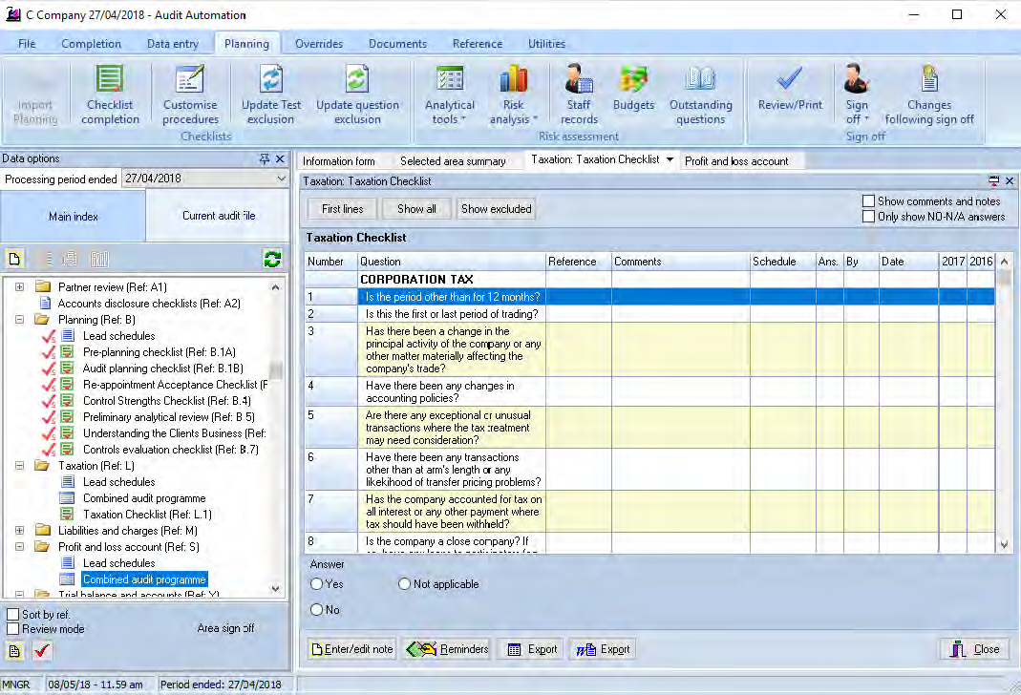The height and width of the screenshot is (695, 1021).
Task: Click new document icon in index toolbar
Action: (14, 259)
